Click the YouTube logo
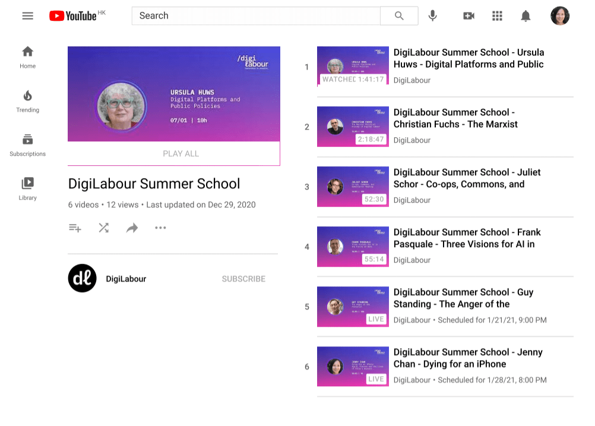The image size is (595, 426). tap(72, 16)
